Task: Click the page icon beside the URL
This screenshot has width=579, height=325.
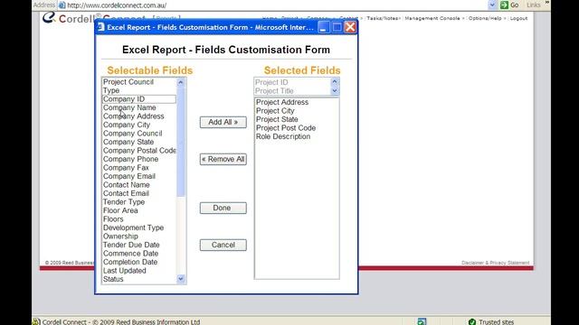Action: point(62,5)
